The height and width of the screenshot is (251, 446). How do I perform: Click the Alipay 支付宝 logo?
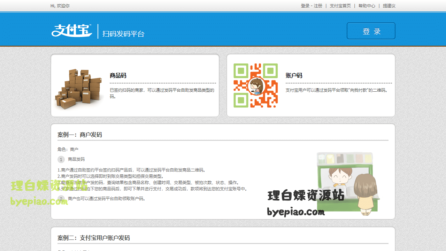72,31
